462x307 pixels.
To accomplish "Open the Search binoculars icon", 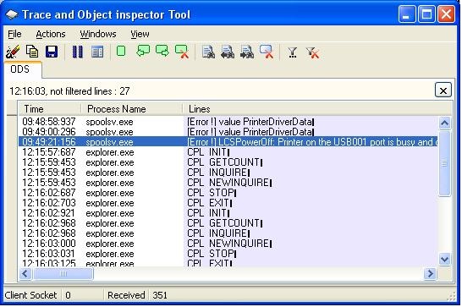I will [208, 52].
